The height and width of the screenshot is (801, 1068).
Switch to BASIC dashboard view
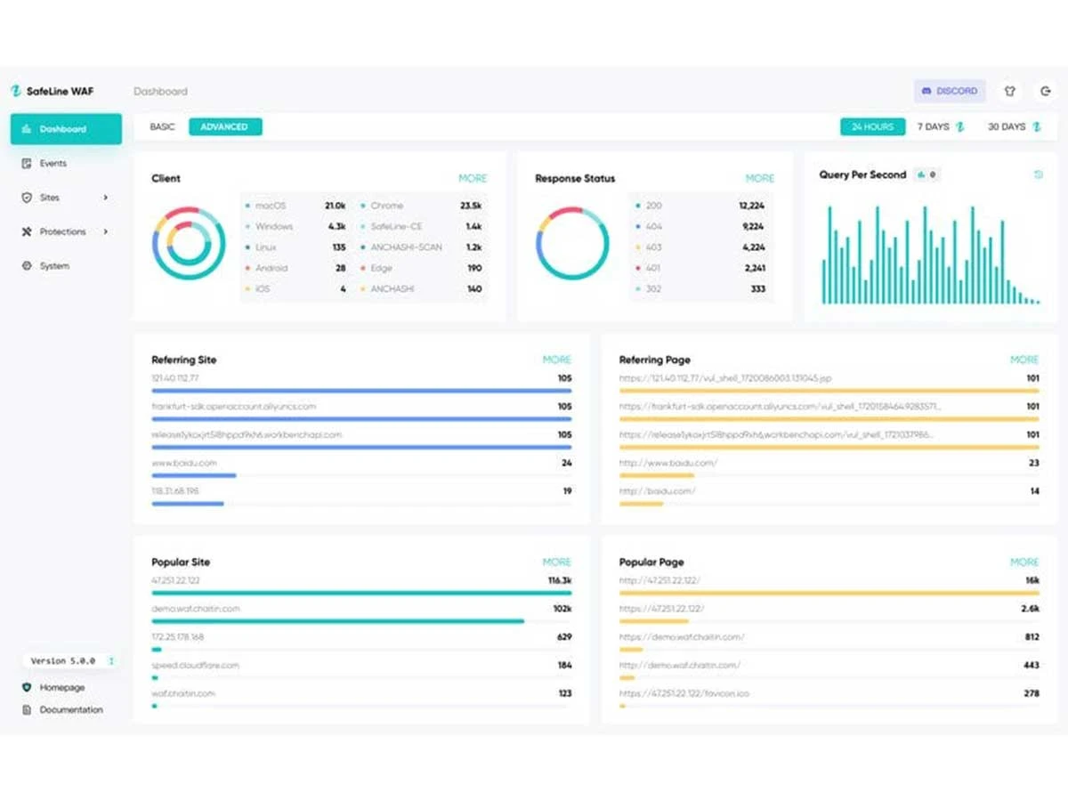(x=162, y=127)
